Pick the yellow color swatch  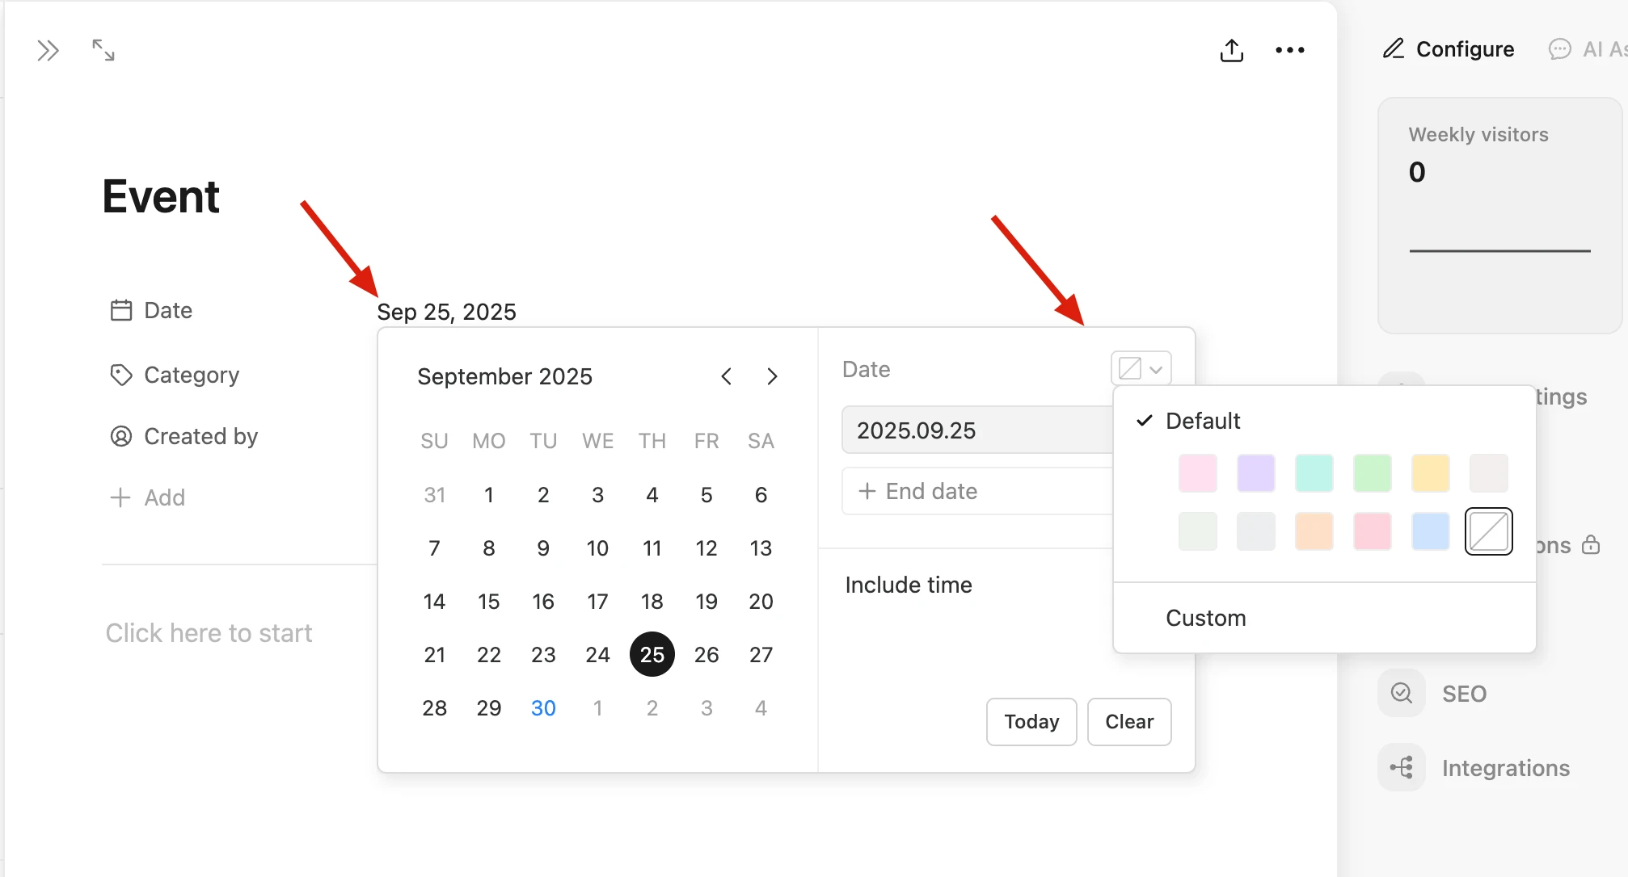tap(1430, 473)
